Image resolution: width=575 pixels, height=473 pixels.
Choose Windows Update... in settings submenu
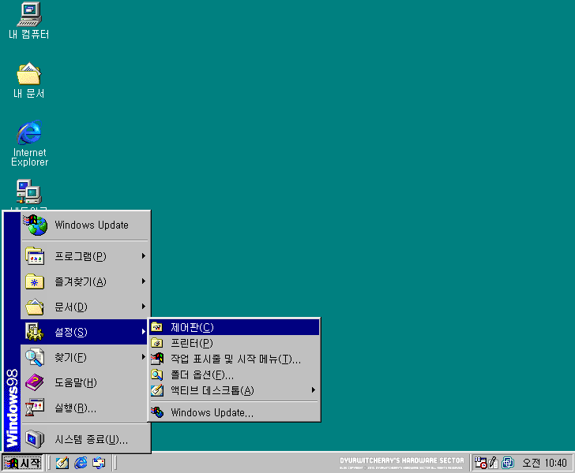click(x=235, y=412)
